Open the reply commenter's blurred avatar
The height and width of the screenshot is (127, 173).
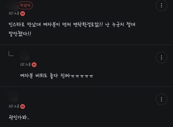[x=25, y=56]
